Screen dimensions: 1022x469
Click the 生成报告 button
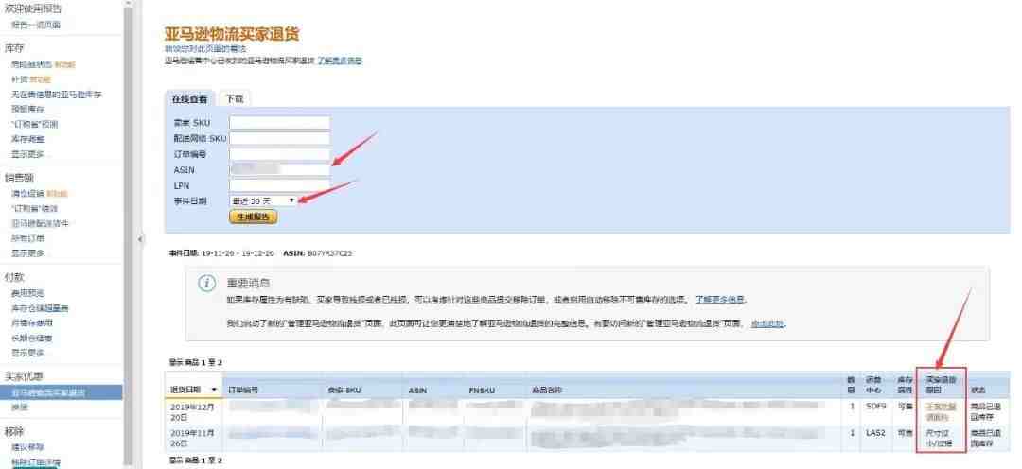click(x=253, y=217)
